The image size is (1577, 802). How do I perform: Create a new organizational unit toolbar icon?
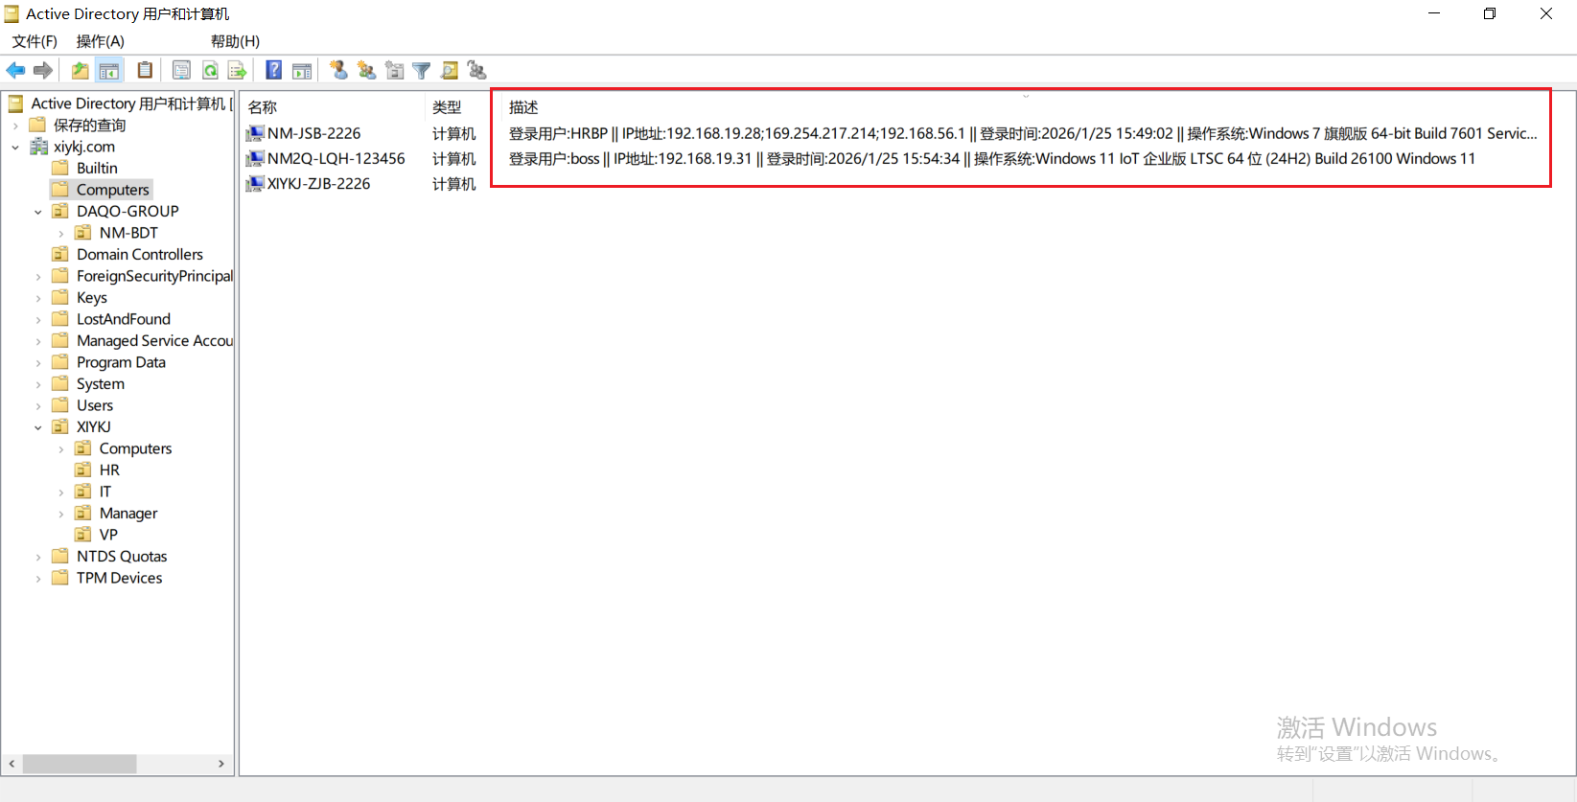click(394, 70)
